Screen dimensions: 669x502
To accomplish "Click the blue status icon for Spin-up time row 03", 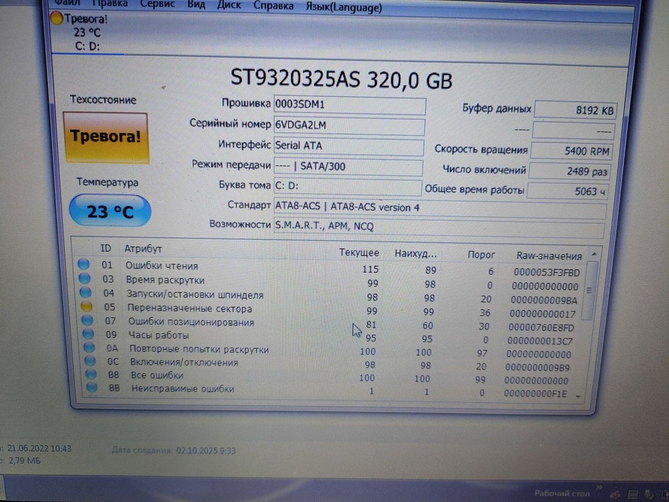I will pyautogui.click(x=84, y=278).
